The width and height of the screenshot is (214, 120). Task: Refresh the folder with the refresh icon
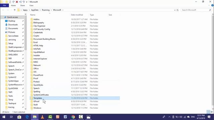pos(178,10)
